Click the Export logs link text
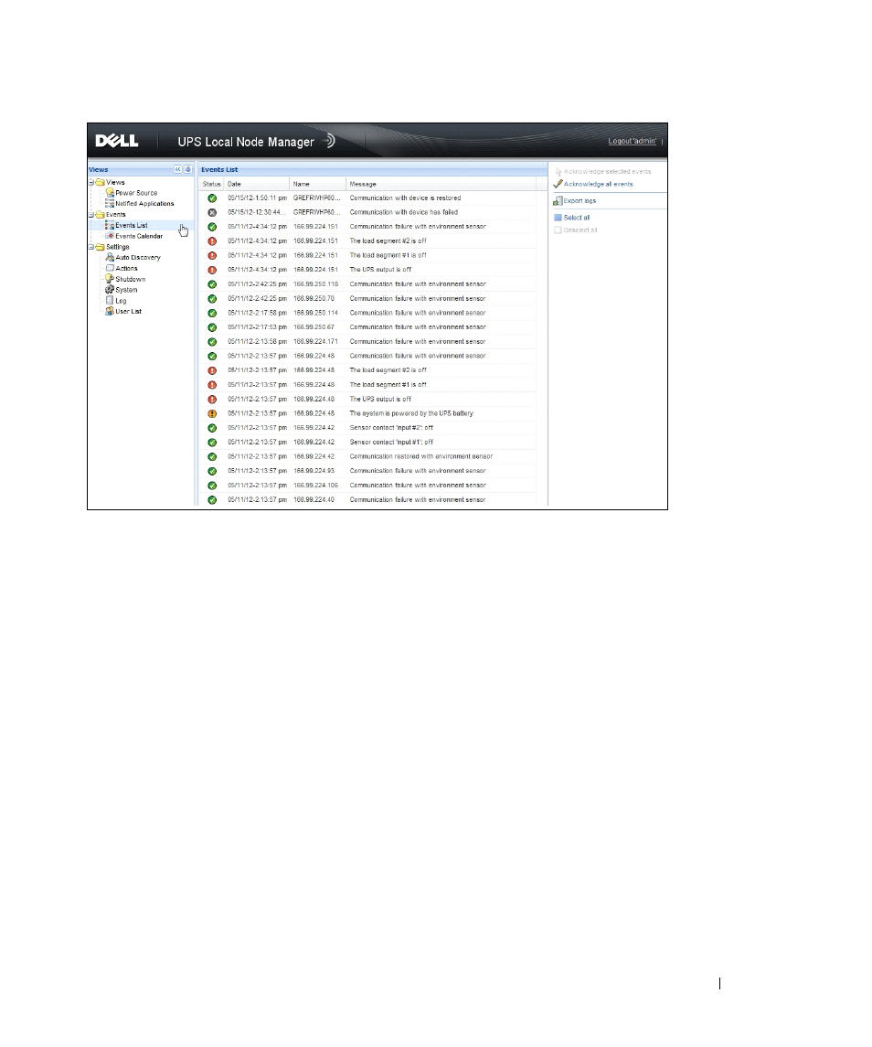872x1047 pixels. point(580,201)
